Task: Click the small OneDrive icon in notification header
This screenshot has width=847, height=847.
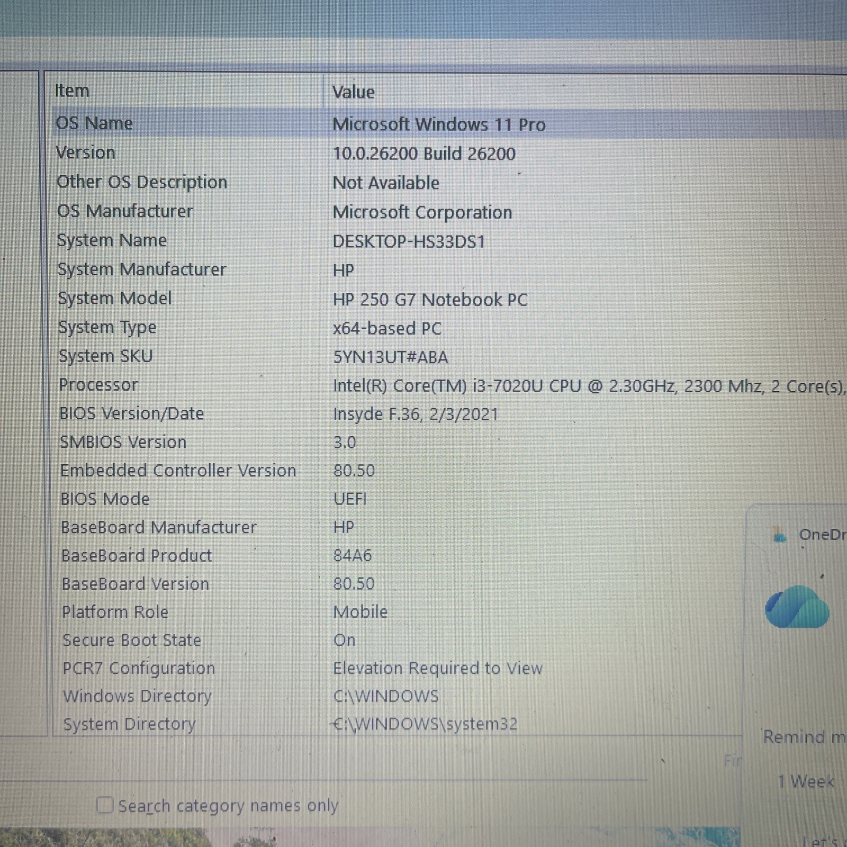Action: click(779, 535)
